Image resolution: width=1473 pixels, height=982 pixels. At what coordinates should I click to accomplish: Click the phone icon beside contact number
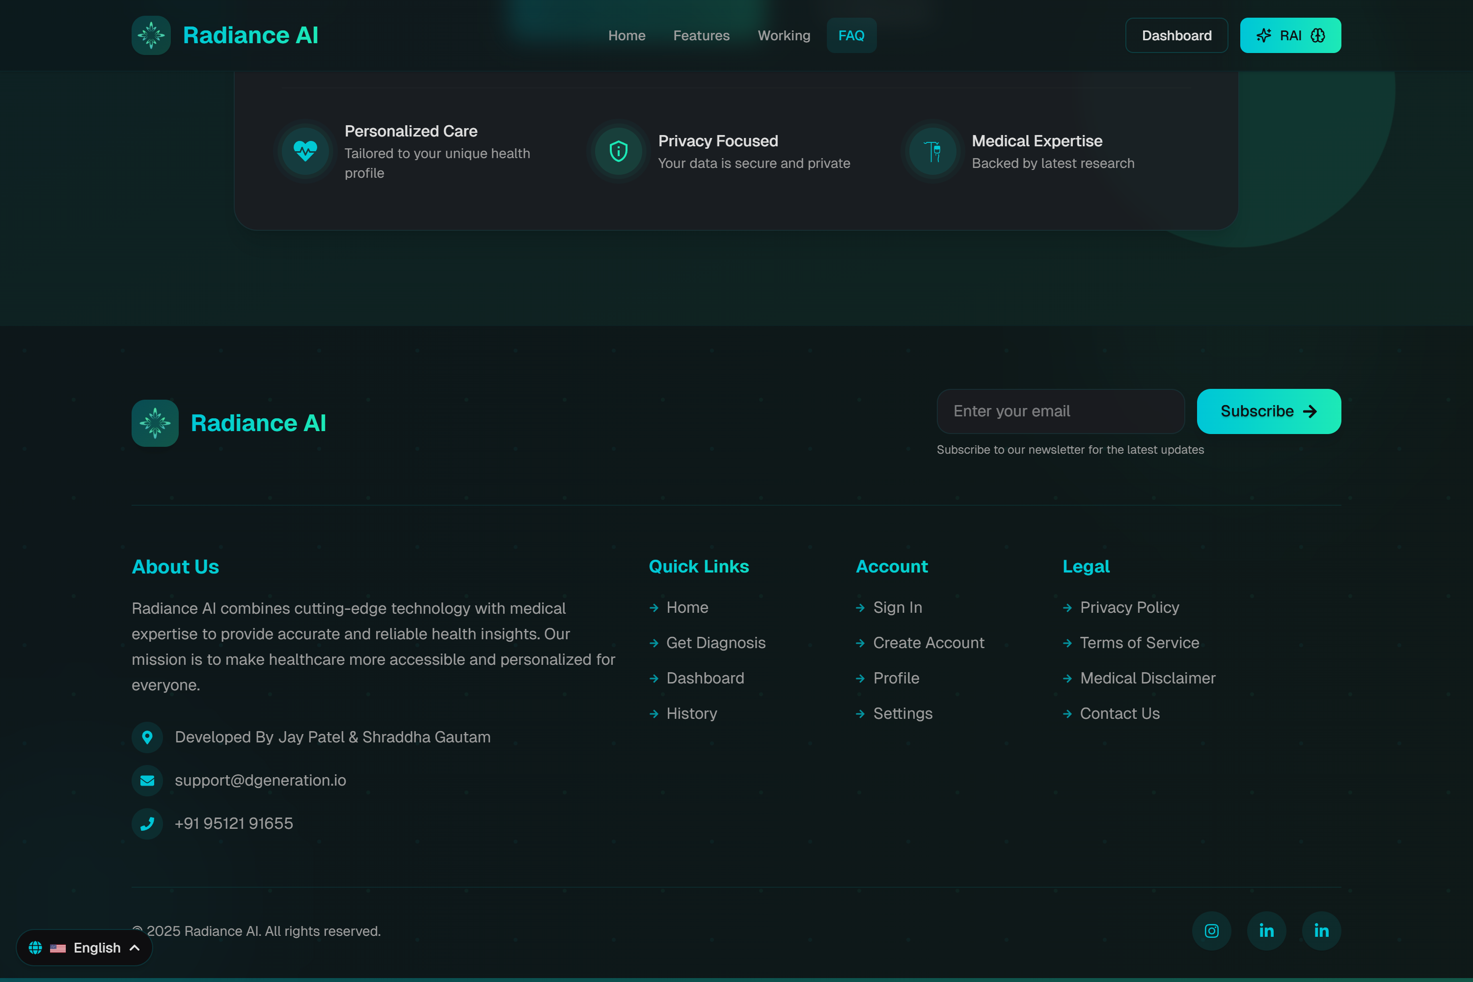point(147,823)
